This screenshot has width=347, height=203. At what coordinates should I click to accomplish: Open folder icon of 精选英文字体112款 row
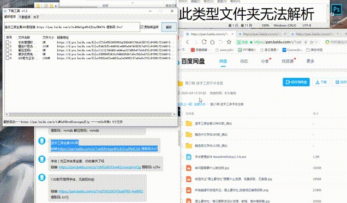point(189,146)
